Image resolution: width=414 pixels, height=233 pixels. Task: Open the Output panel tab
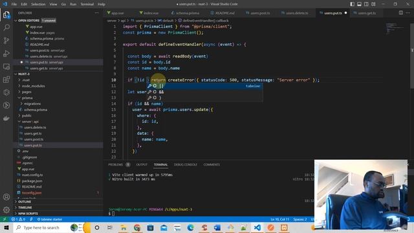click(142, 164)
